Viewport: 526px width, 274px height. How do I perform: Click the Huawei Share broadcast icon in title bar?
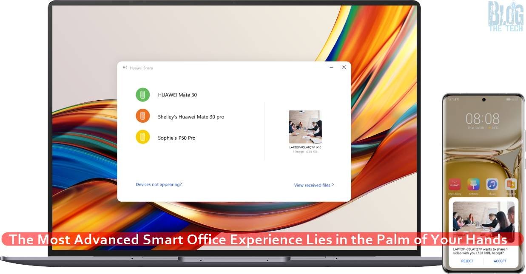pos(125,68)
